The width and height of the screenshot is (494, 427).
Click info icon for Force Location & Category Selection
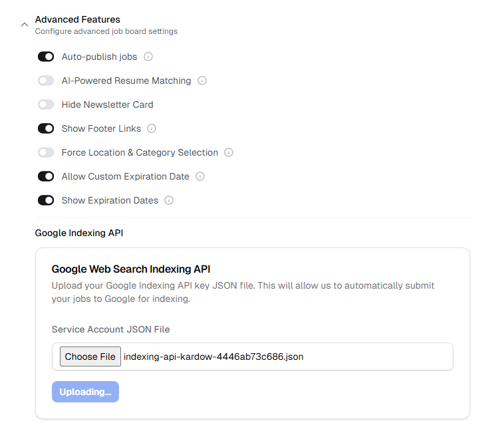click(229, 152)
